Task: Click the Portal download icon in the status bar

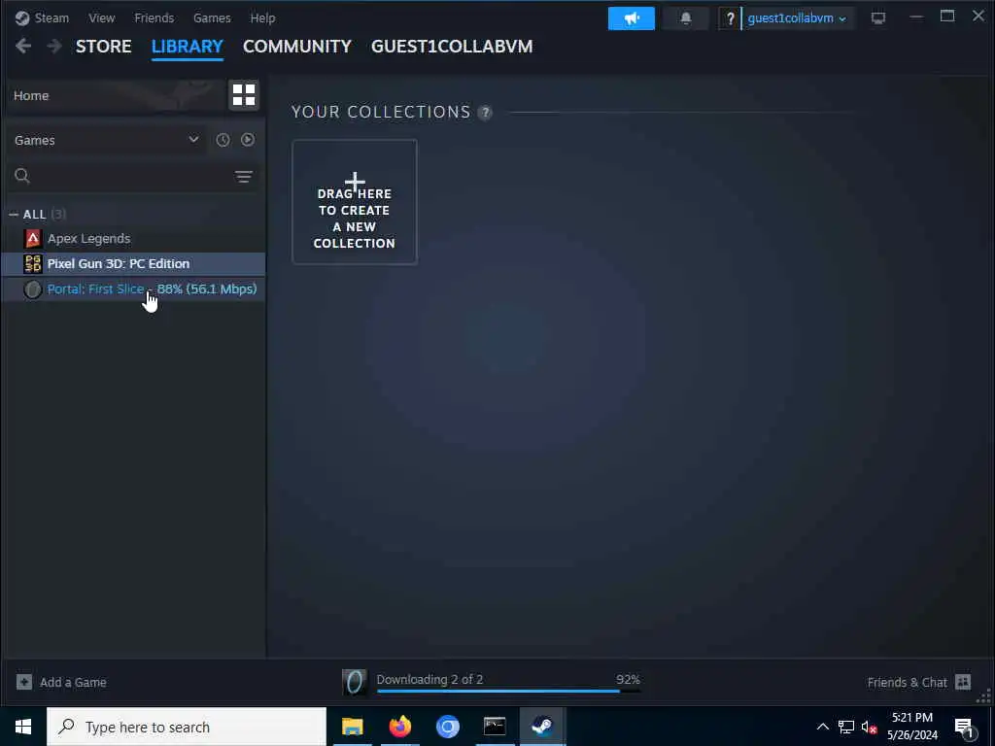Action: tap(354, 682)
